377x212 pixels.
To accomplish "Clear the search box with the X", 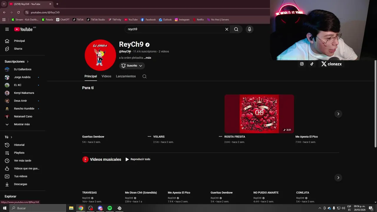I will tap(227, 29).
